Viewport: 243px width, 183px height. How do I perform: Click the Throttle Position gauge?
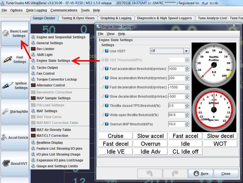pos(214,65)
